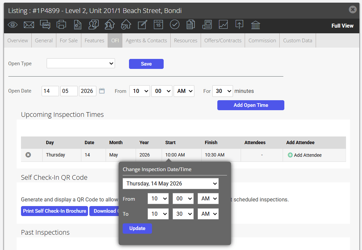Expand the Open Type dropdown
This screenshot has width=362, height=250.
point(81,64)
